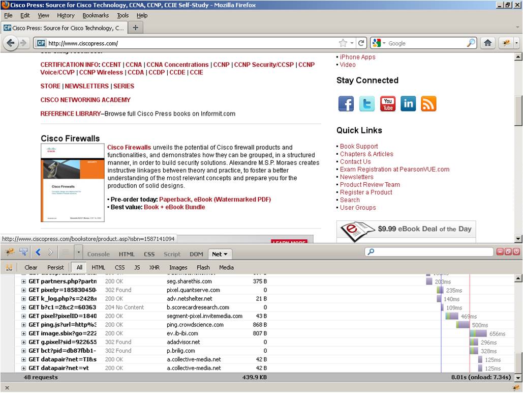Open the LinkedIn social icon
Screen dimensions: 523x393
click(x=408, y=104)
